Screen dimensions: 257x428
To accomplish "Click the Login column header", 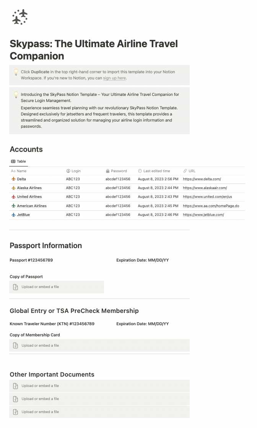I will [x=76, y=171].
